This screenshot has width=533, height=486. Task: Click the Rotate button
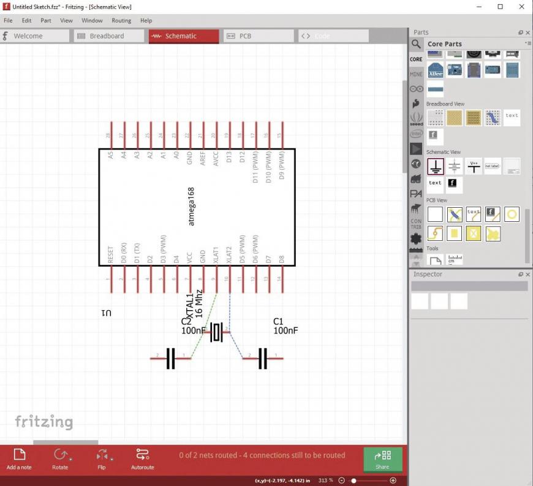61,460
